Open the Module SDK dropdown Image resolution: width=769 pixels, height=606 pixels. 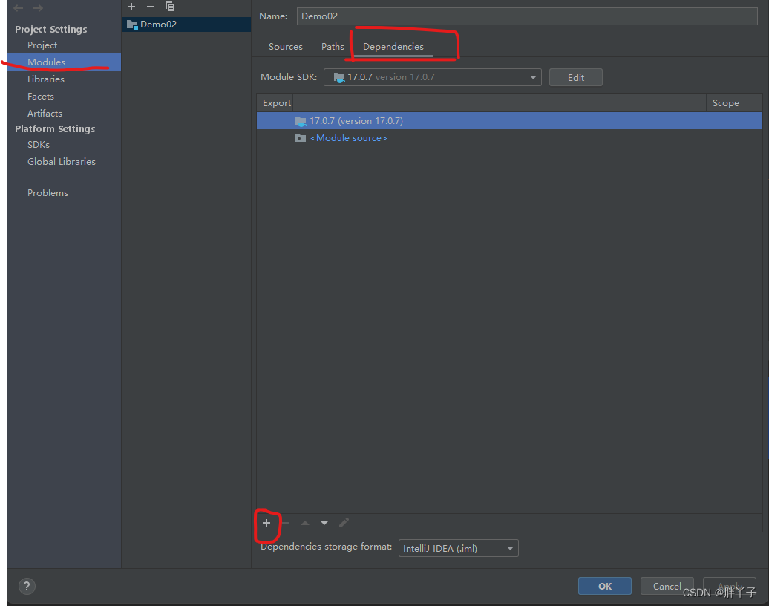point(533,76)
